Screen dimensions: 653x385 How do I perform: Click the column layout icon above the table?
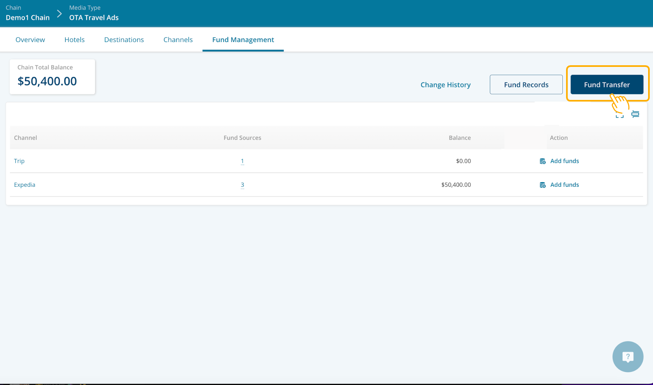tap(635, 114)
